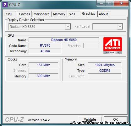The width and height of the screenshot is (131, 126).
Task: Click the CPU-Z logo at bottom left
Action: point(15,120)
